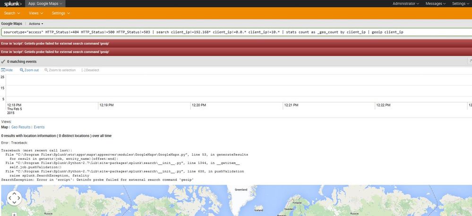This screenshot has height=216, width=472.
Task: Click the Hide timeline icon
Action: (x=3, y=70)
